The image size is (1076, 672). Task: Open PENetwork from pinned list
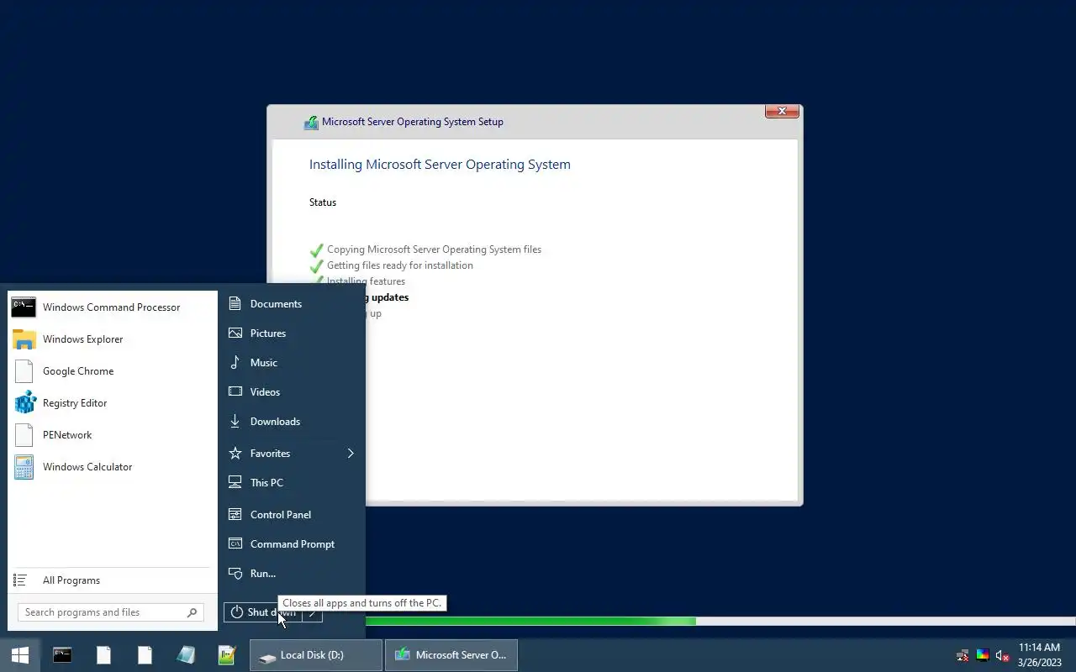pyautogui.click(x=113, y=435)
